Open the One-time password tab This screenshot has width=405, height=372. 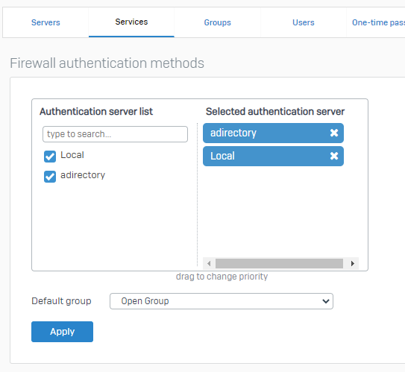378,22
